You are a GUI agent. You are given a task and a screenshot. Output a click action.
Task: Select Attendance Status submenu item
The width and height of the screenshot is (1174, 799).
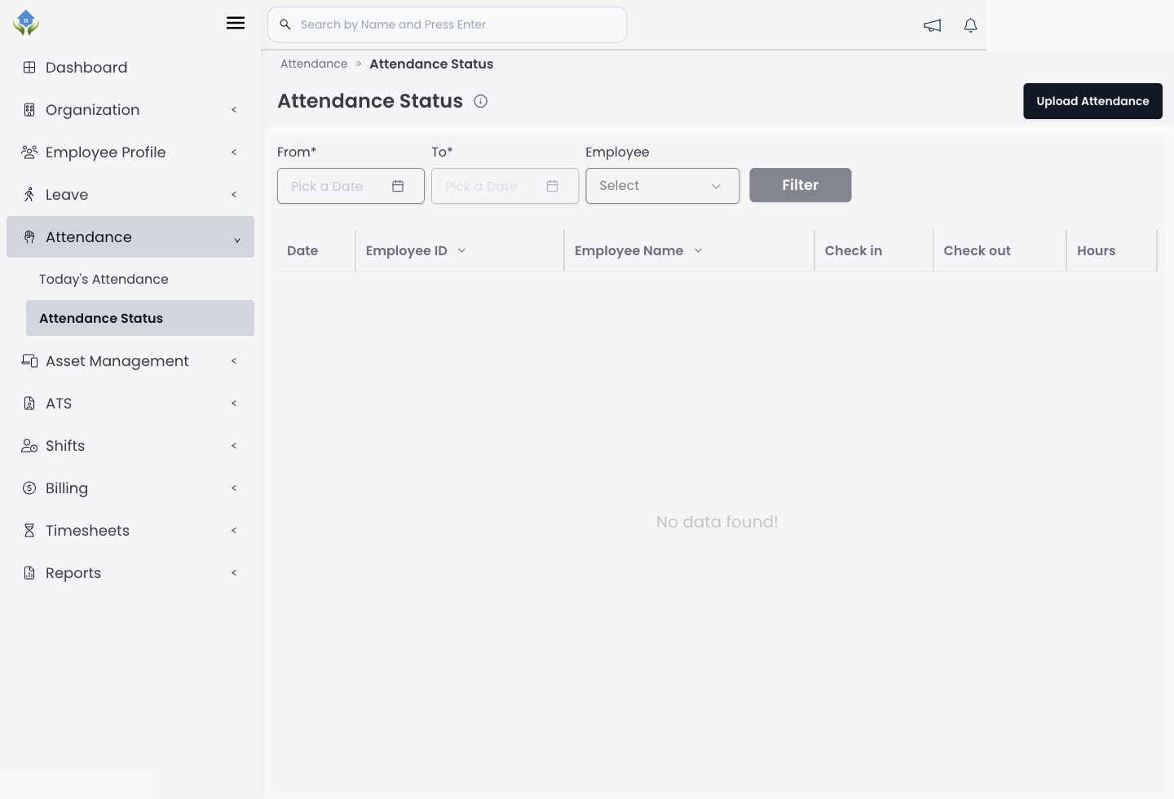140,318
